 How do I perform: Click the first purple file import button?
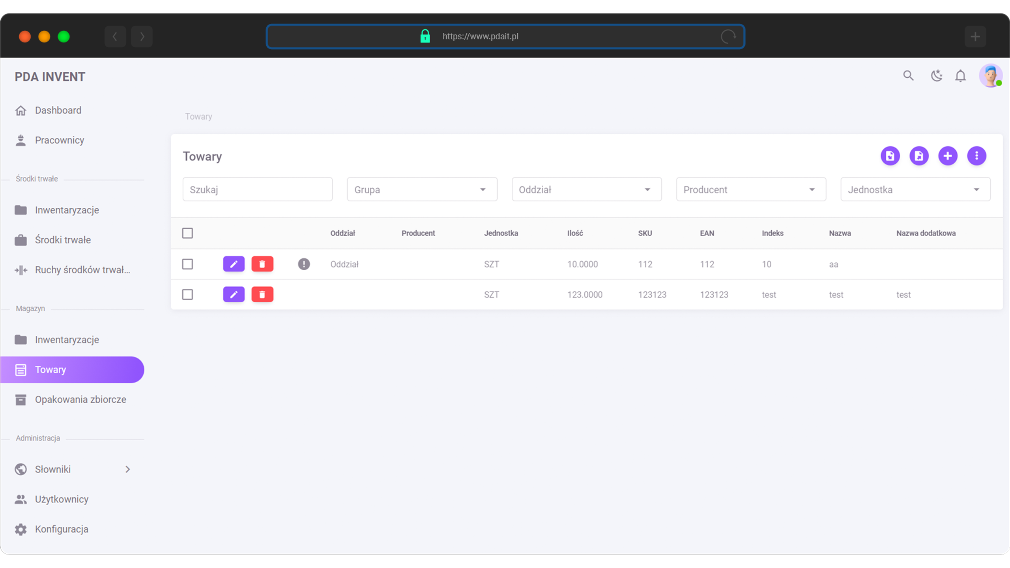(x=890, y=156)
